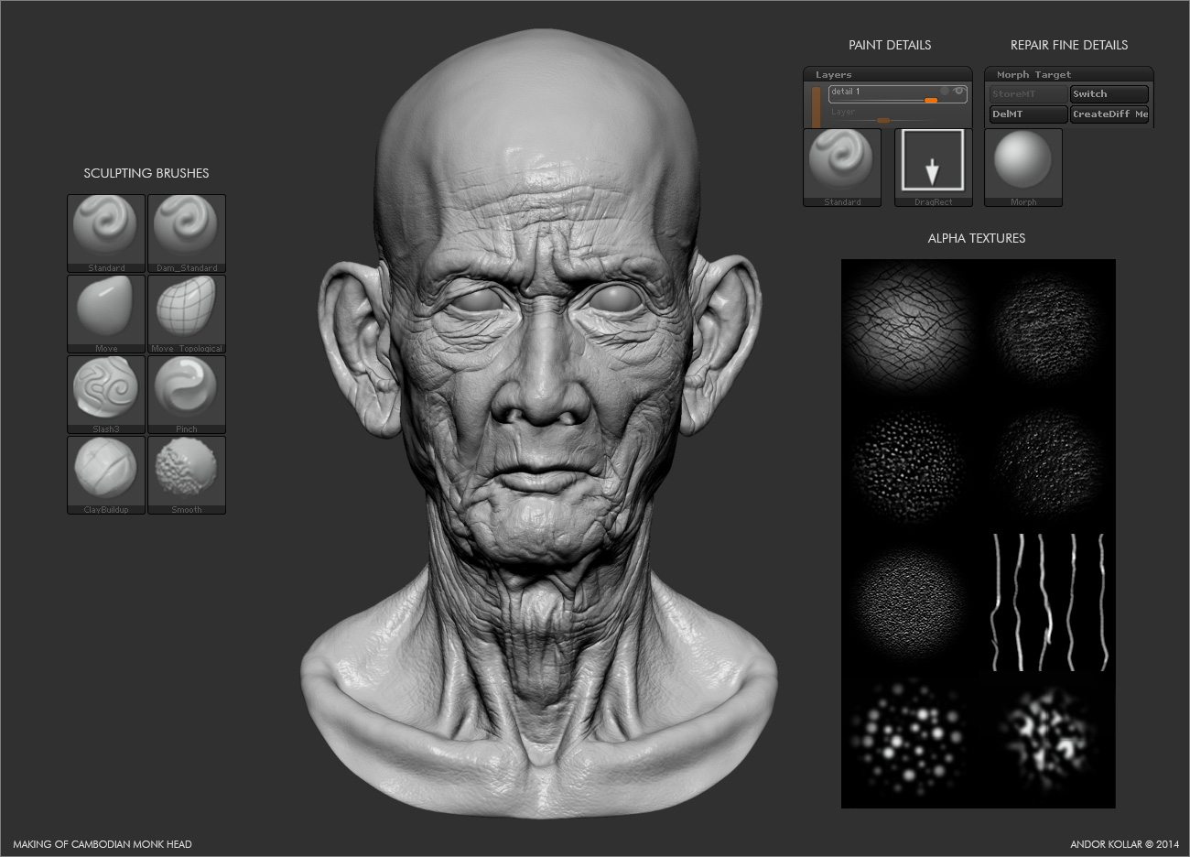Select the dense grain alpha texture
Viewport: 1190px width, 857px height.
point(910,602)
